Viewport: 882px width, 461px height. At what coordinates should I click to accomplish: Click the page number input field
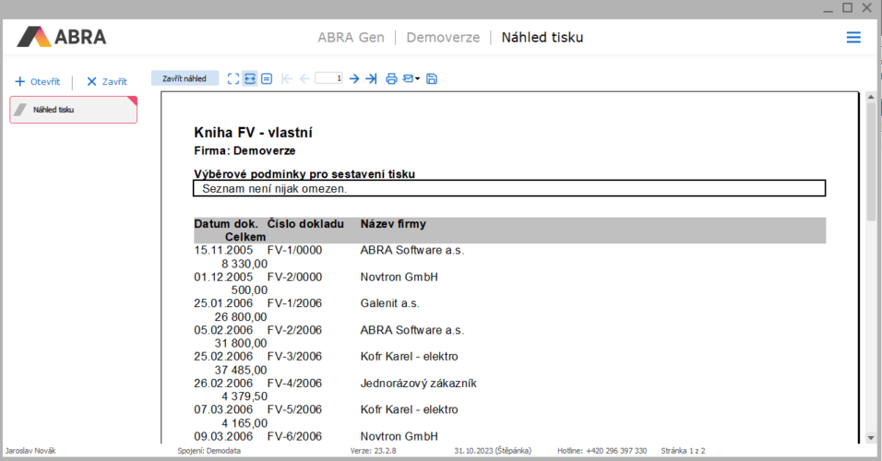[328, 79]
